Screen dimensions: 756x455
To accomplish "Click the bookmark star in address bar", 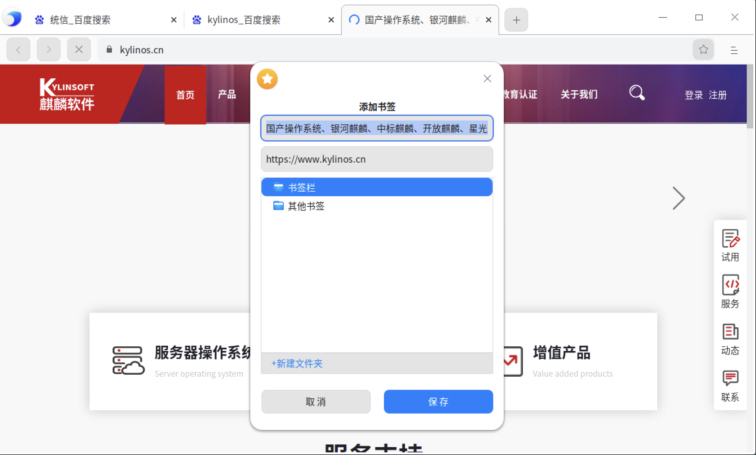I will [703, 49].
